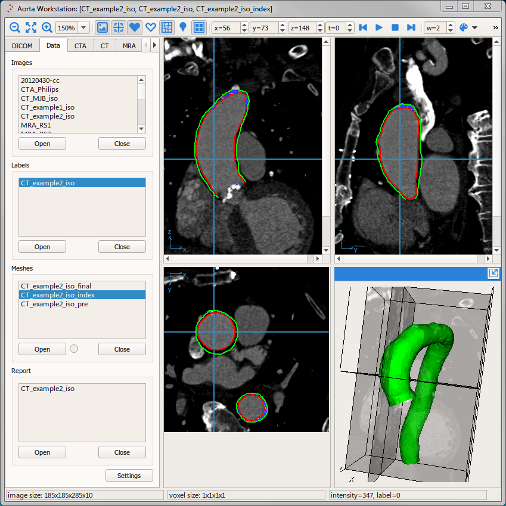The width and height of the screenshot is (506, 506).
Task: Toggle the filled heart overlay button
Action: (x=135, y=27)
